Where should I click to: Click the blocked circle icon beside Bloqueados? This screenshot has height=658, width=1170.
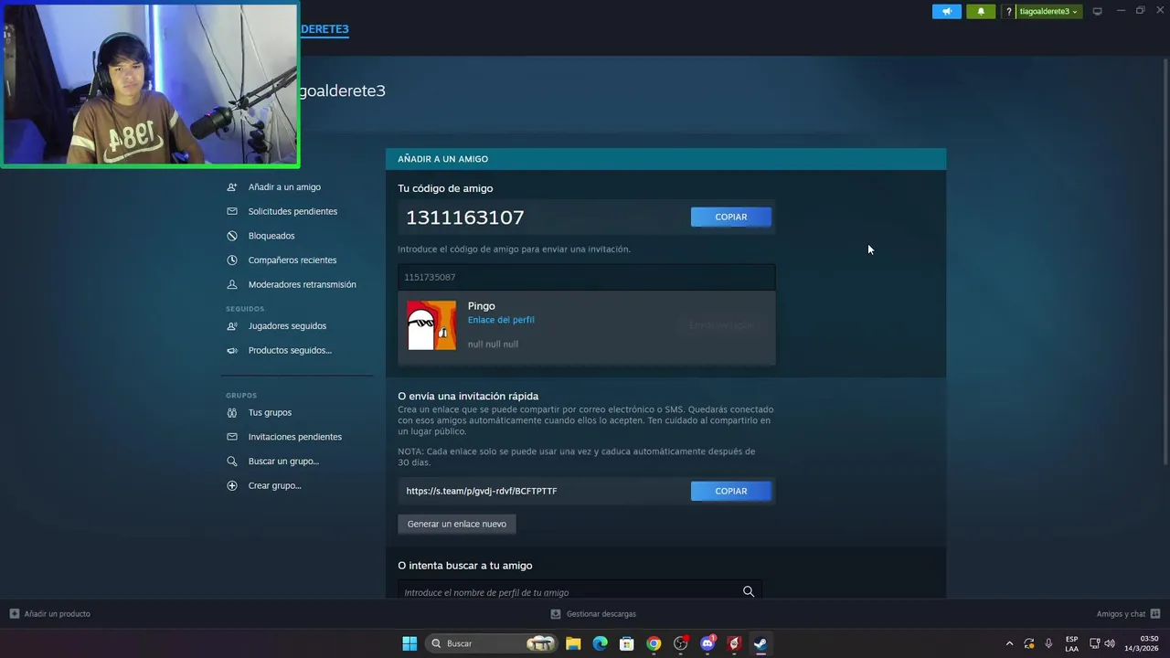232,236
